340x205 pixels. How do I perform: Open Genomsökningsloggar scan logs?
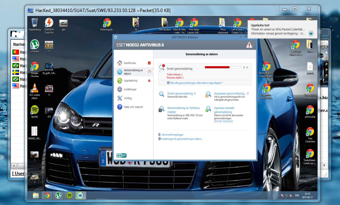coord(172,134)
